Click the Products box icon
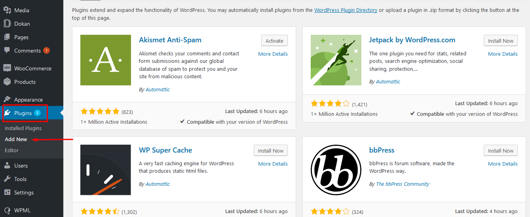Image resolution: width=530 pixels, height=217 pixels. [7, 82]
